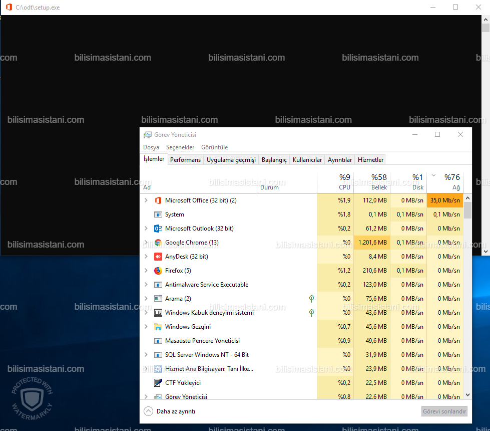490x431 pixels.
Task: Sort processes by Ağ column header
Action: tap(445, 183)
